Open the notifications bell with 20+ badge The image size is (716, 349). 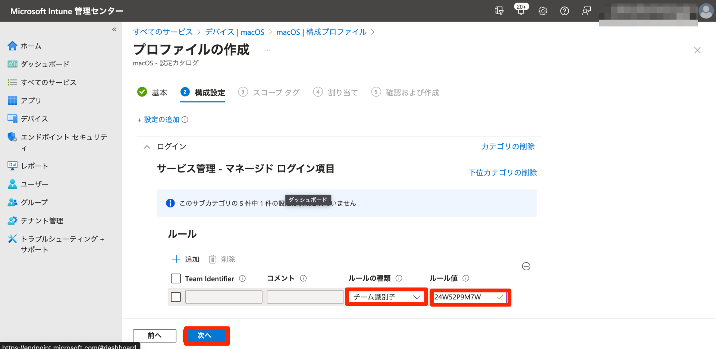point(521,11)
